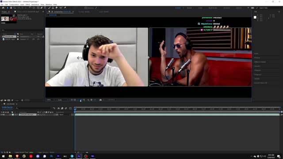Click the project panel search field

coord(22,30)
